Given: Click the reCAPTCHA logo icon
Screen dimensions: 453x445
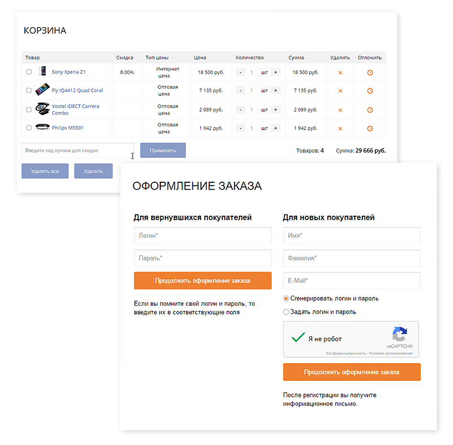Looking at the screenshot, I should (x=400, y=333).
